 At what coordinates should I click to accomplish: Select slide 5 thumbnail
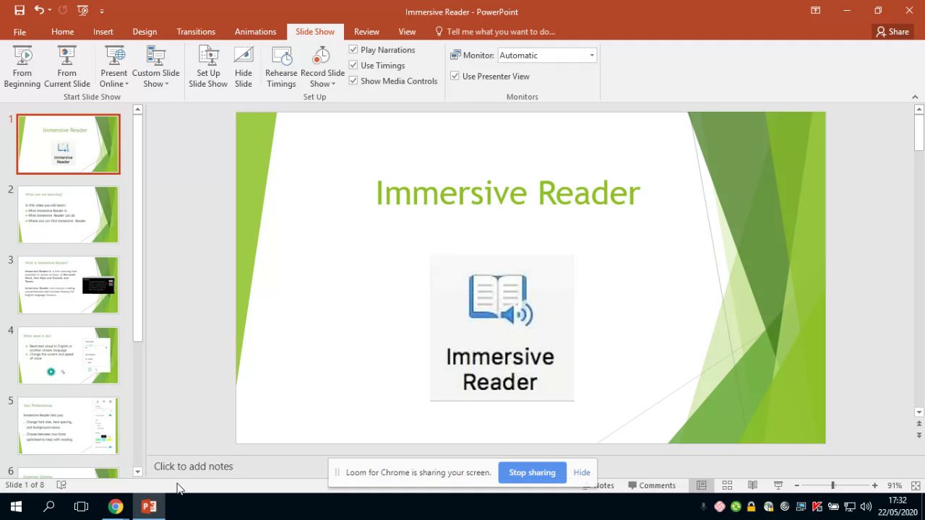coord(68,426)
